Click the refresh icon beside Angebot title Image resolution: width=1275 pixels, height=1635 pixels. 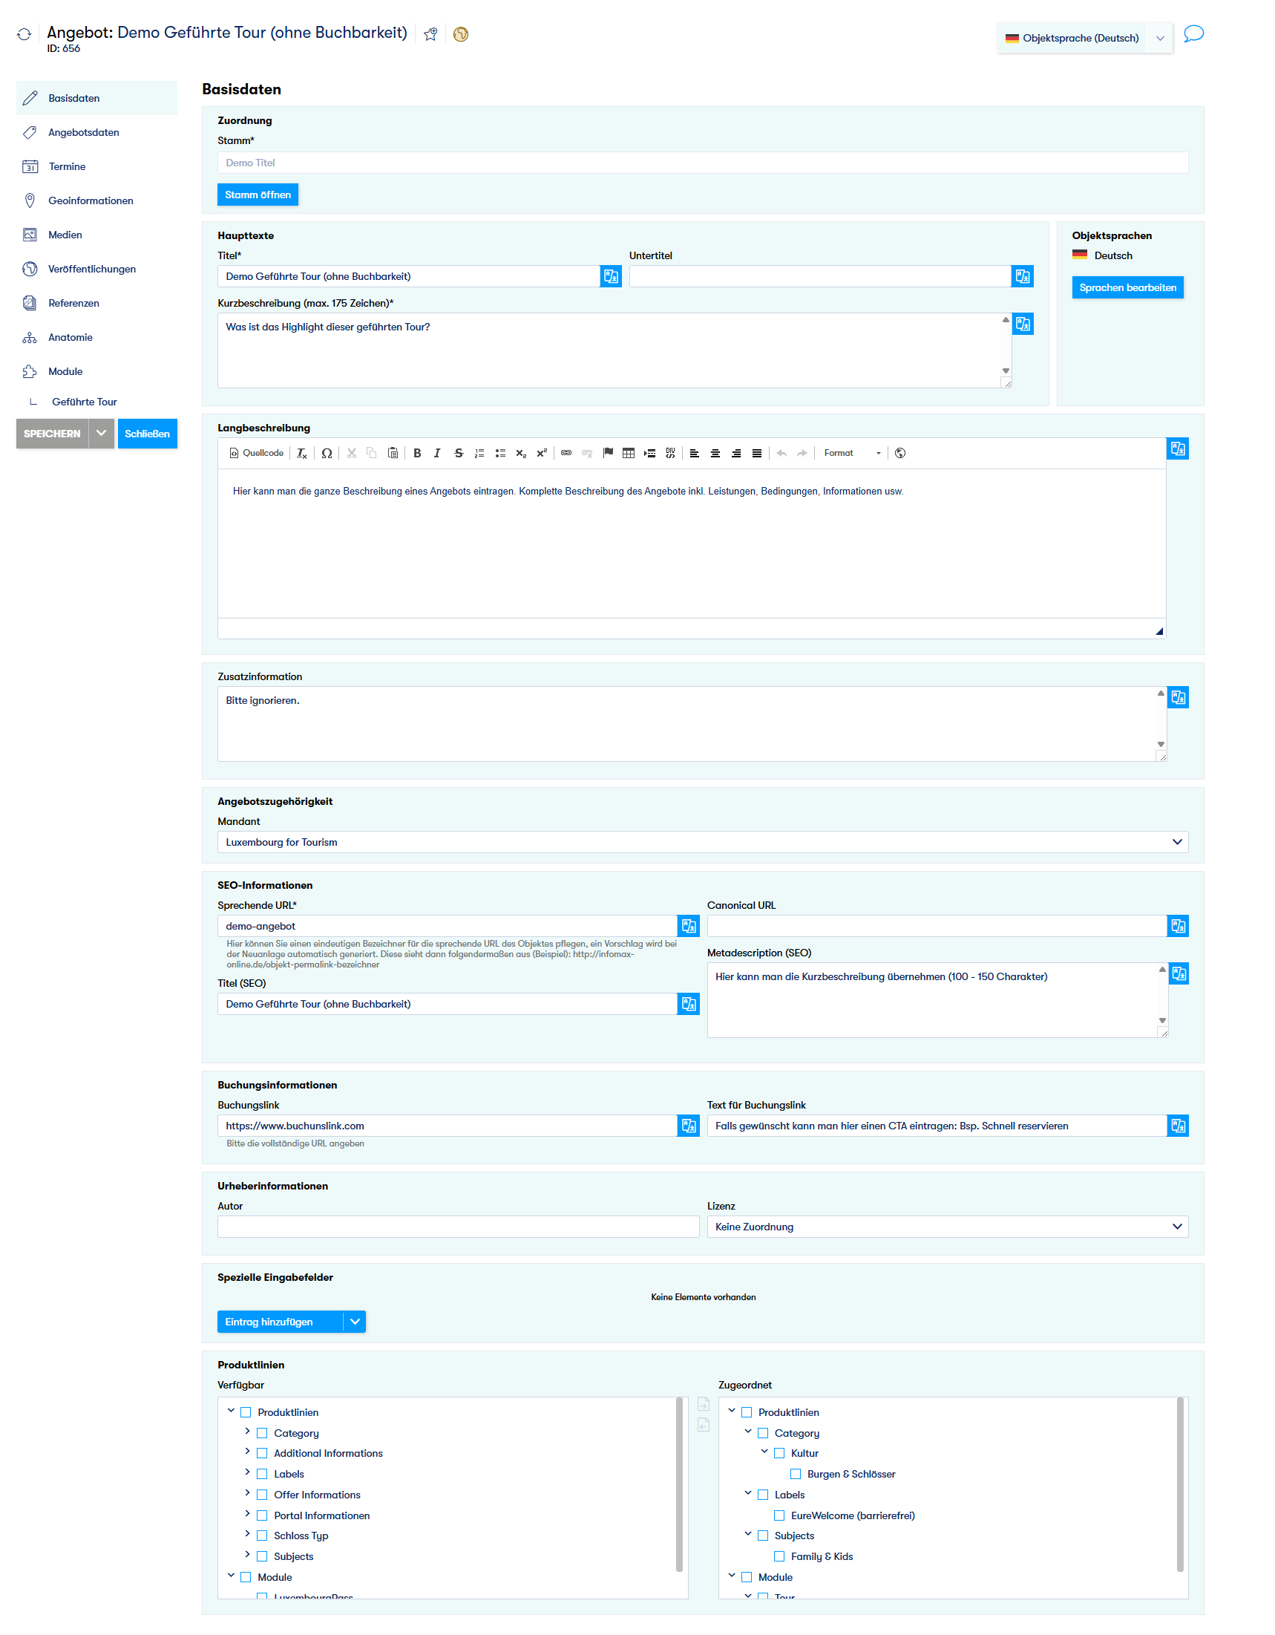24,33
